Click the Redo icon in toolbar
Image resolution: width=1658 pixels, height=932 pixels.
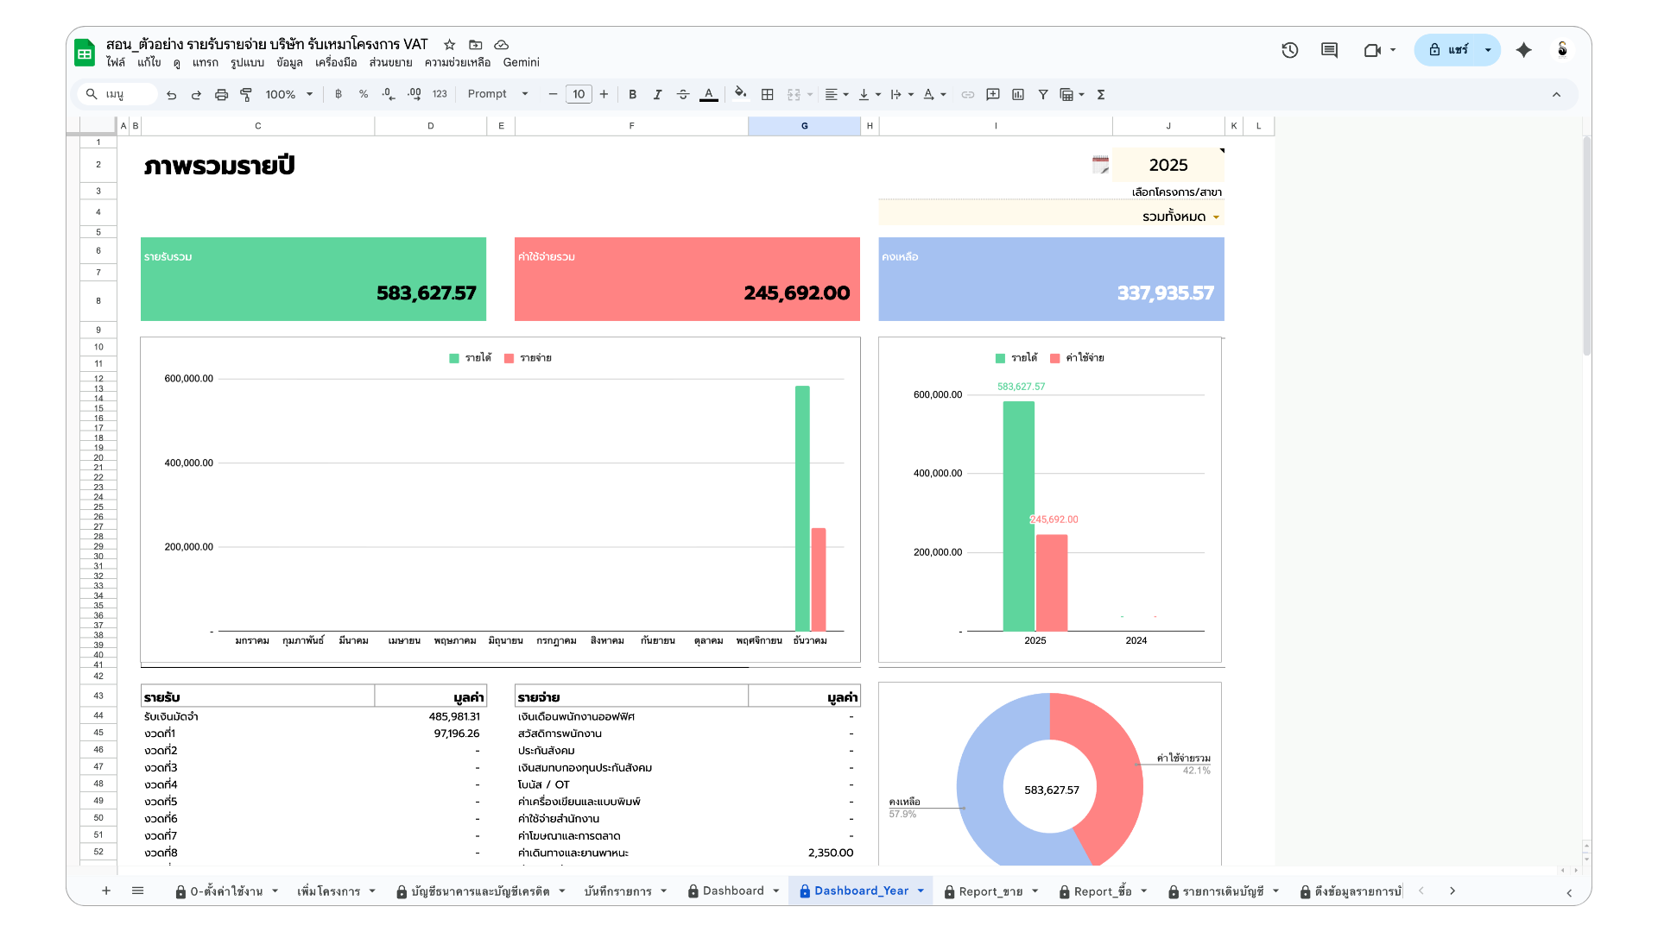(196, 95)
